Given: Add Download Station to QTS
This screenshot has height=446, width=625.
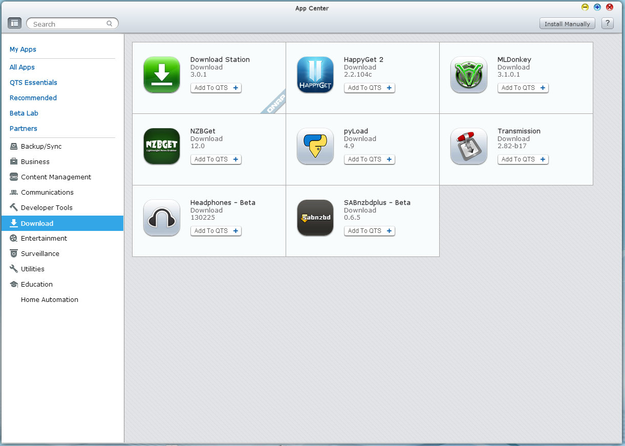Looking at the screenshot, I should (215, 88).
